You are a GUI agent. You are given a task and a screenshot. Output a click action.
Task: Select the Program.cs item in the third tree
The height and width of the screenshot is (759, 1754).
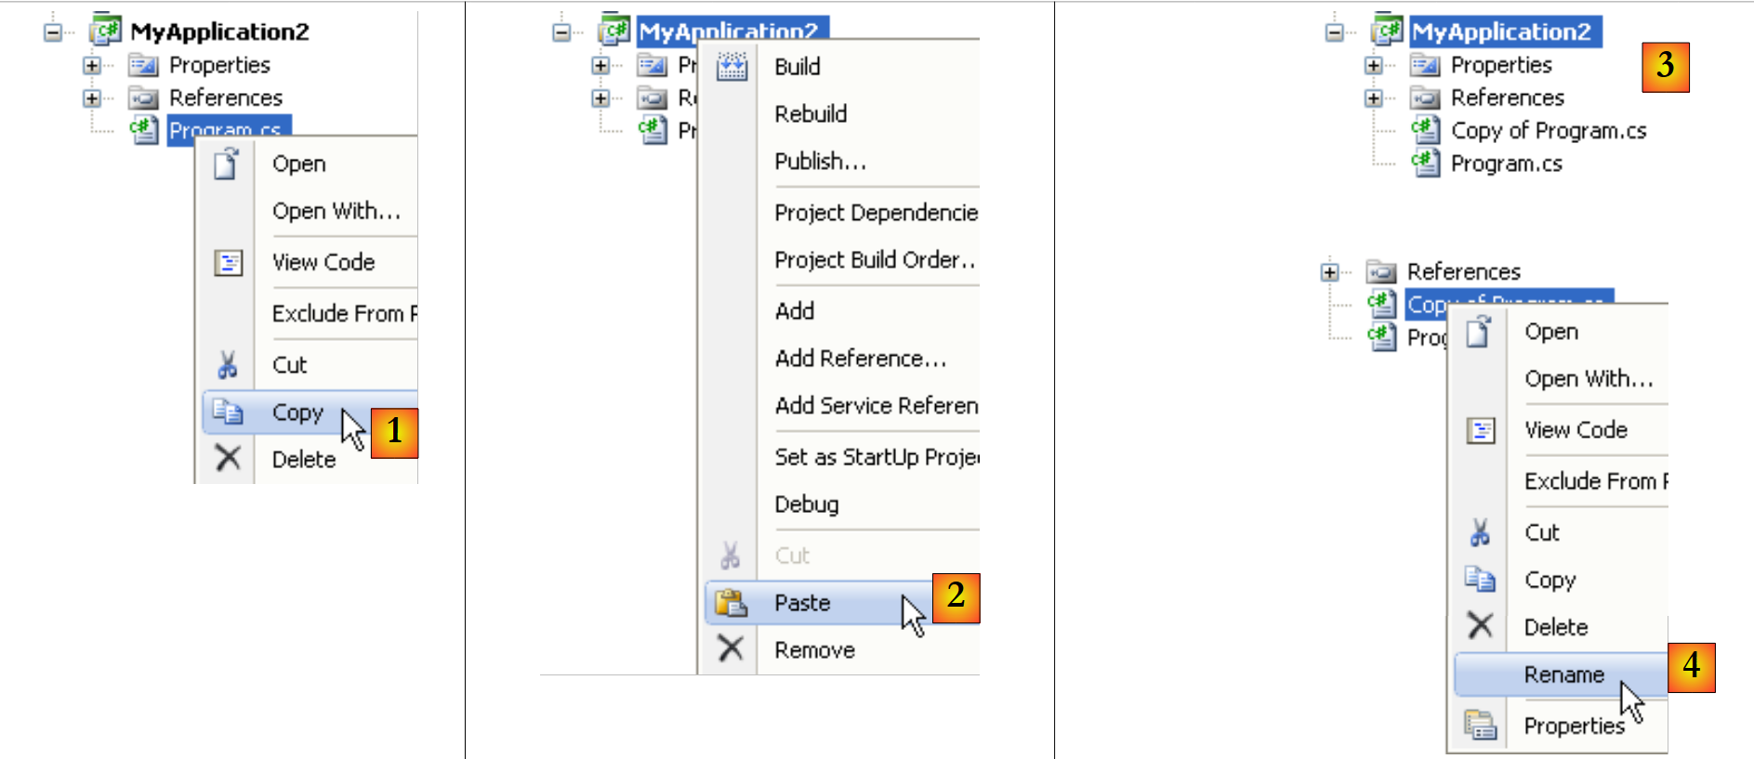(x=1506, y=164)
